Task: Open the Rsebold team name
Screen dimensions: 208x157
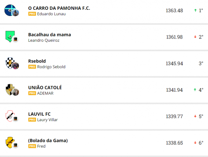Action: click(x=37, y=61)
